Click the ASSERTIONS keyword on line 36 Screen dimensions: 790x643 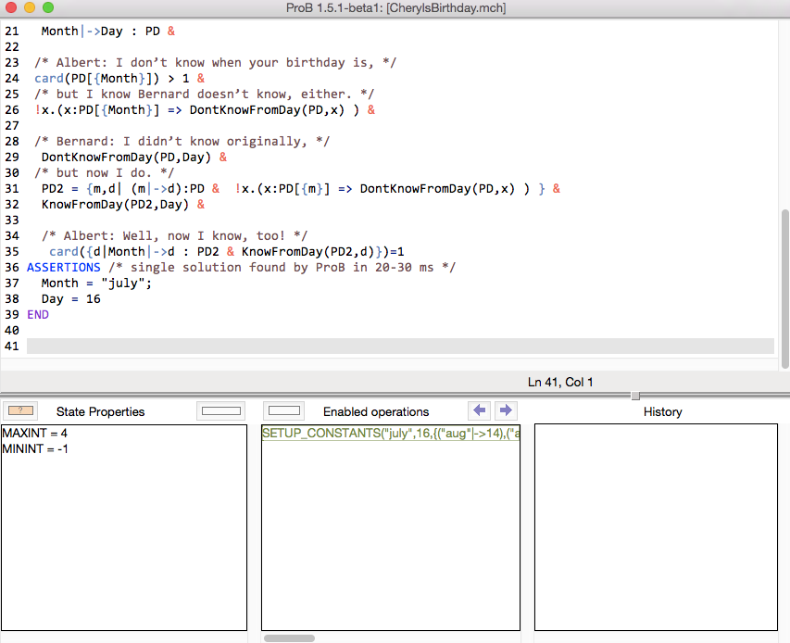click(x=63, y=268)
